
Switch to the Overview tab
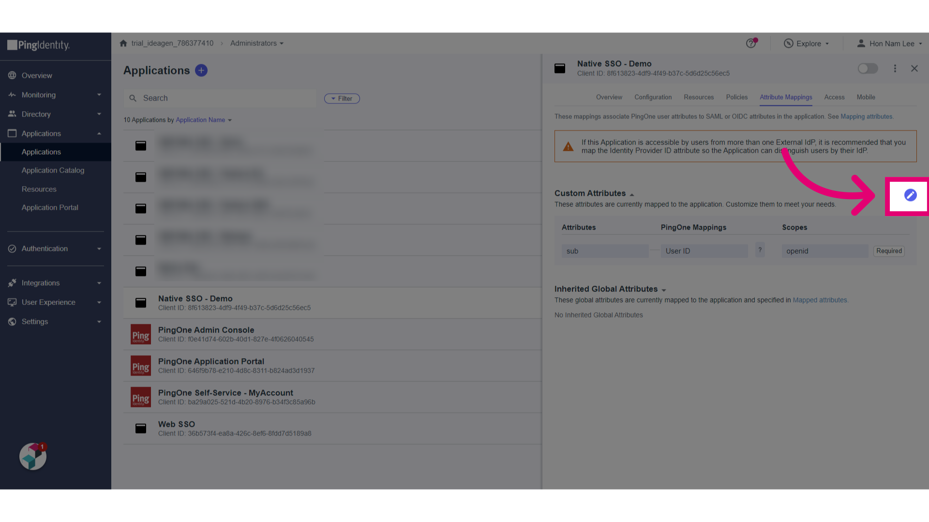pos(609,97)
